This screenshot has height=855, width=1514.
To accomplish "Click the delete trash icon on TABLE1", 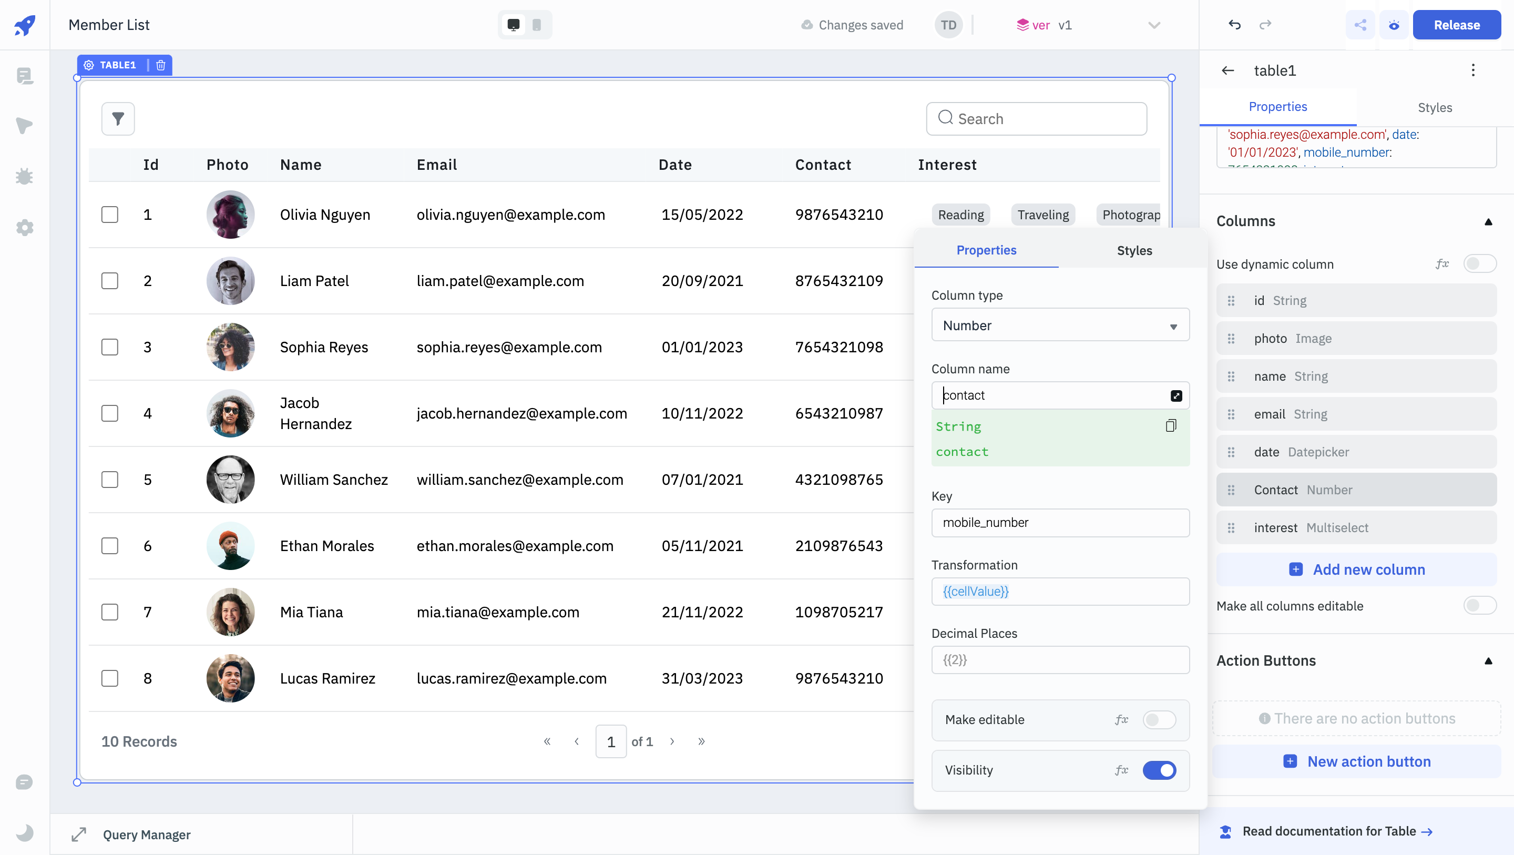I will click(160, 65).
